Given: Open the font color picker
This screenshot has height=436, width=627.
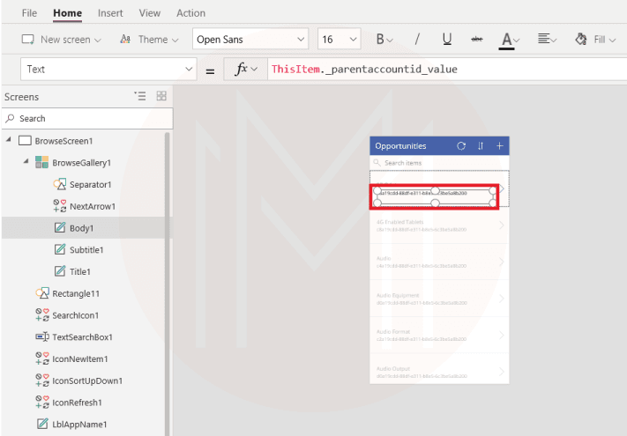Looking at the screenshot, I should 509,39.
